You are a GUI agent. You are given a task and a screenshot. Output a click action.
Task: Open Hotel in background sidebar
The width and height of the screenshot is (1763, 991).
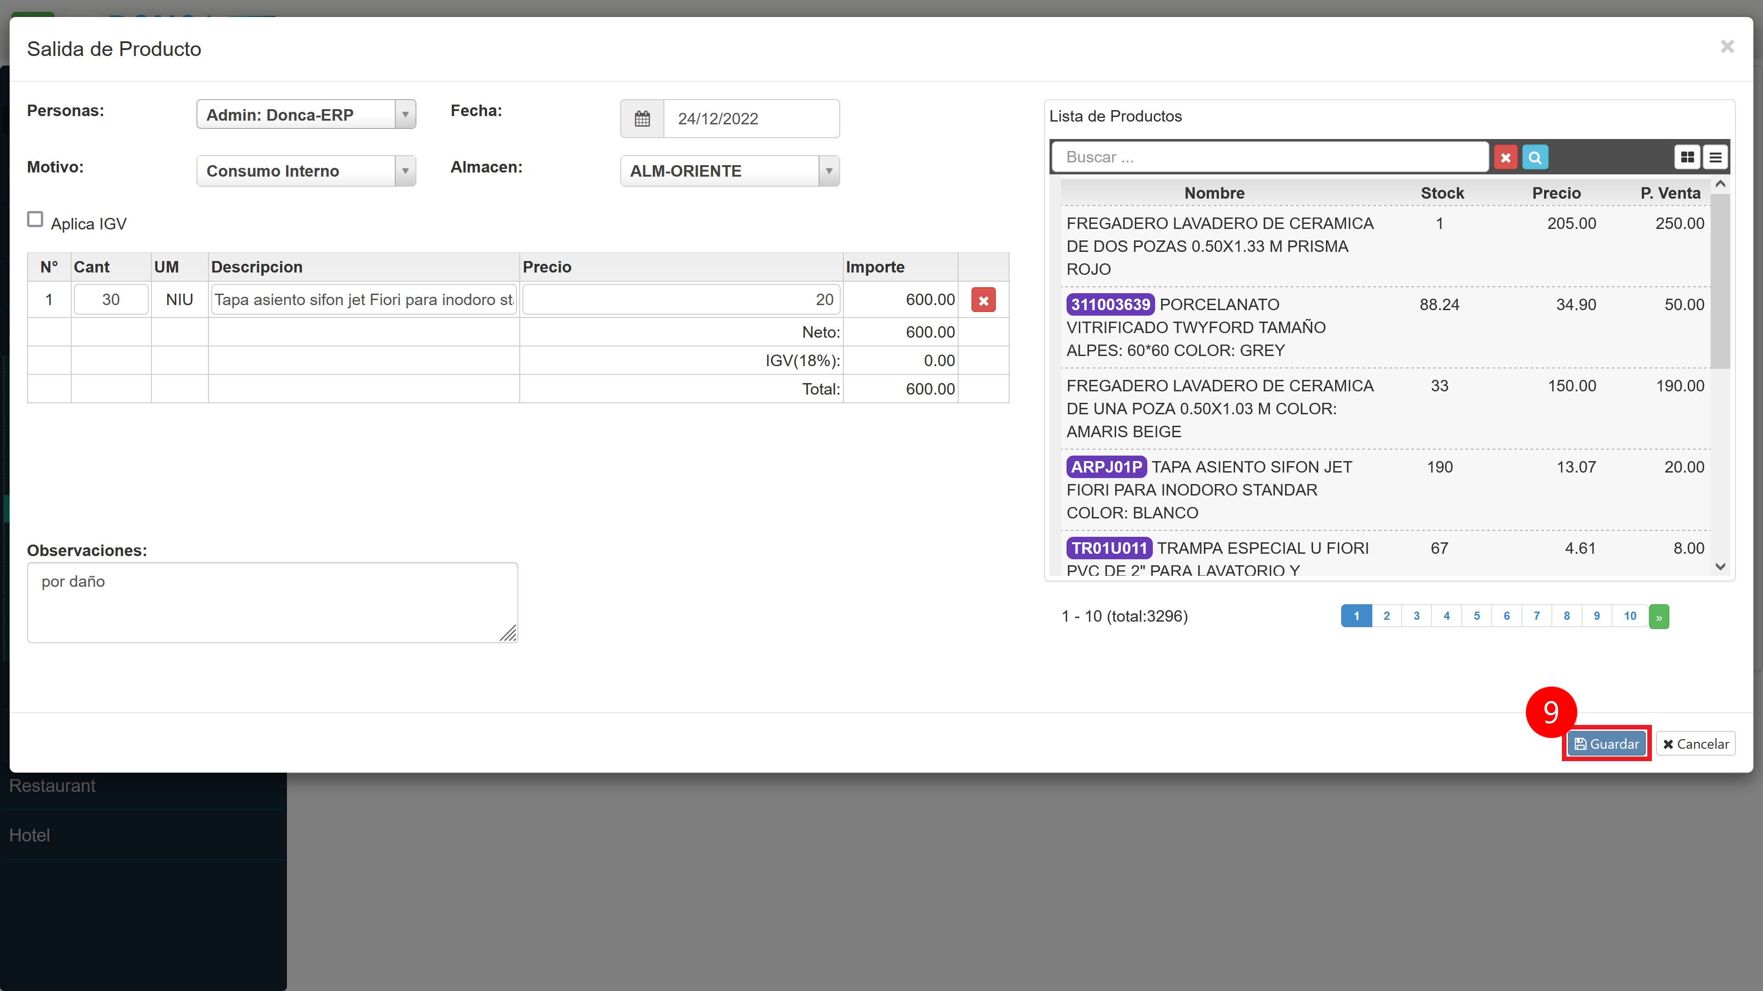coord(29,835)
